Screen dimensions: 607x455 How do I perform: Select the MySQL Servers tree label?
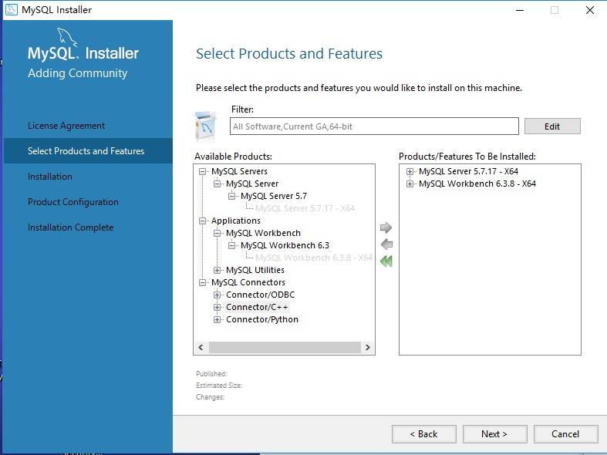click(x=239, y=171)
